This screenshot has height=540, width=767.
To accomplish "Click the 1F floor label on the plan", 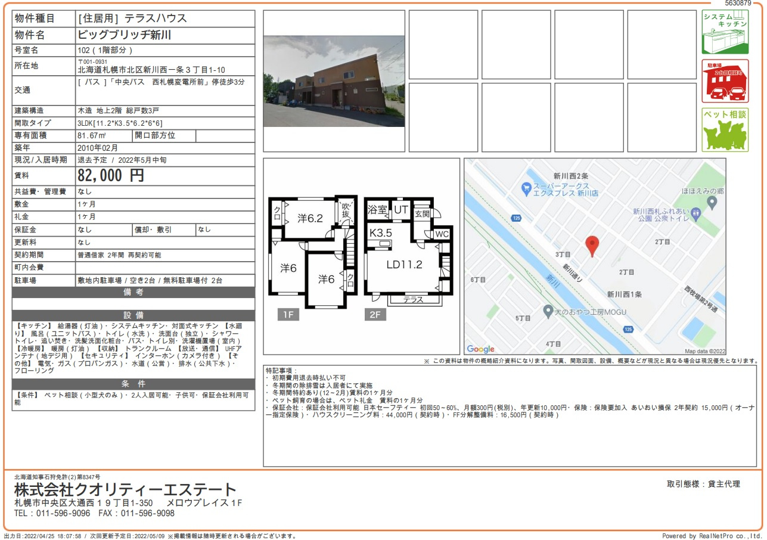I will point(288,315).
